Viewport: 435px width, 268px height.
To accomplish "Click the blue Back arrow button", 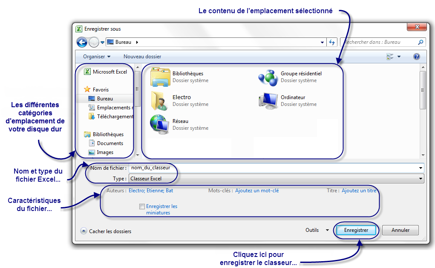I will point(82,42).
